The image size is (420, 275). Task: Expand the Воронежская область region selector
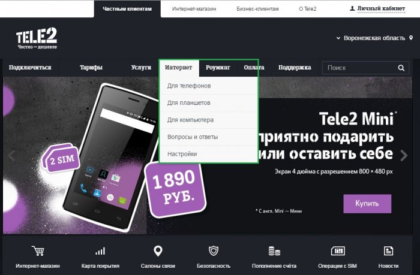(x=374, y=38)
